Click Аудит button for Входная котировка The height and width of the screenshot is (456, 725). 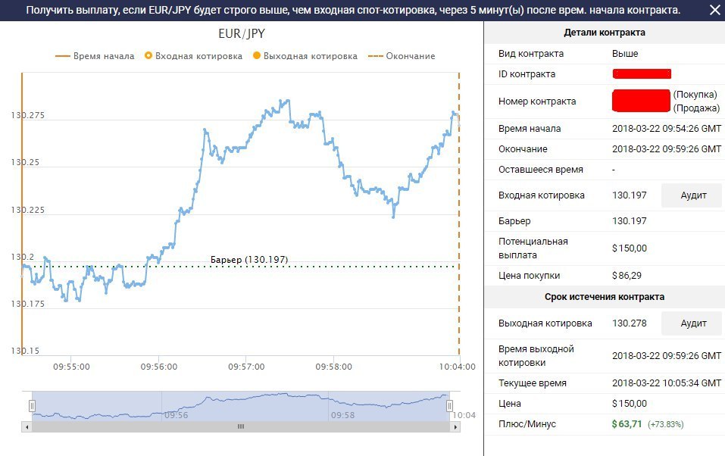coord(692,195)
